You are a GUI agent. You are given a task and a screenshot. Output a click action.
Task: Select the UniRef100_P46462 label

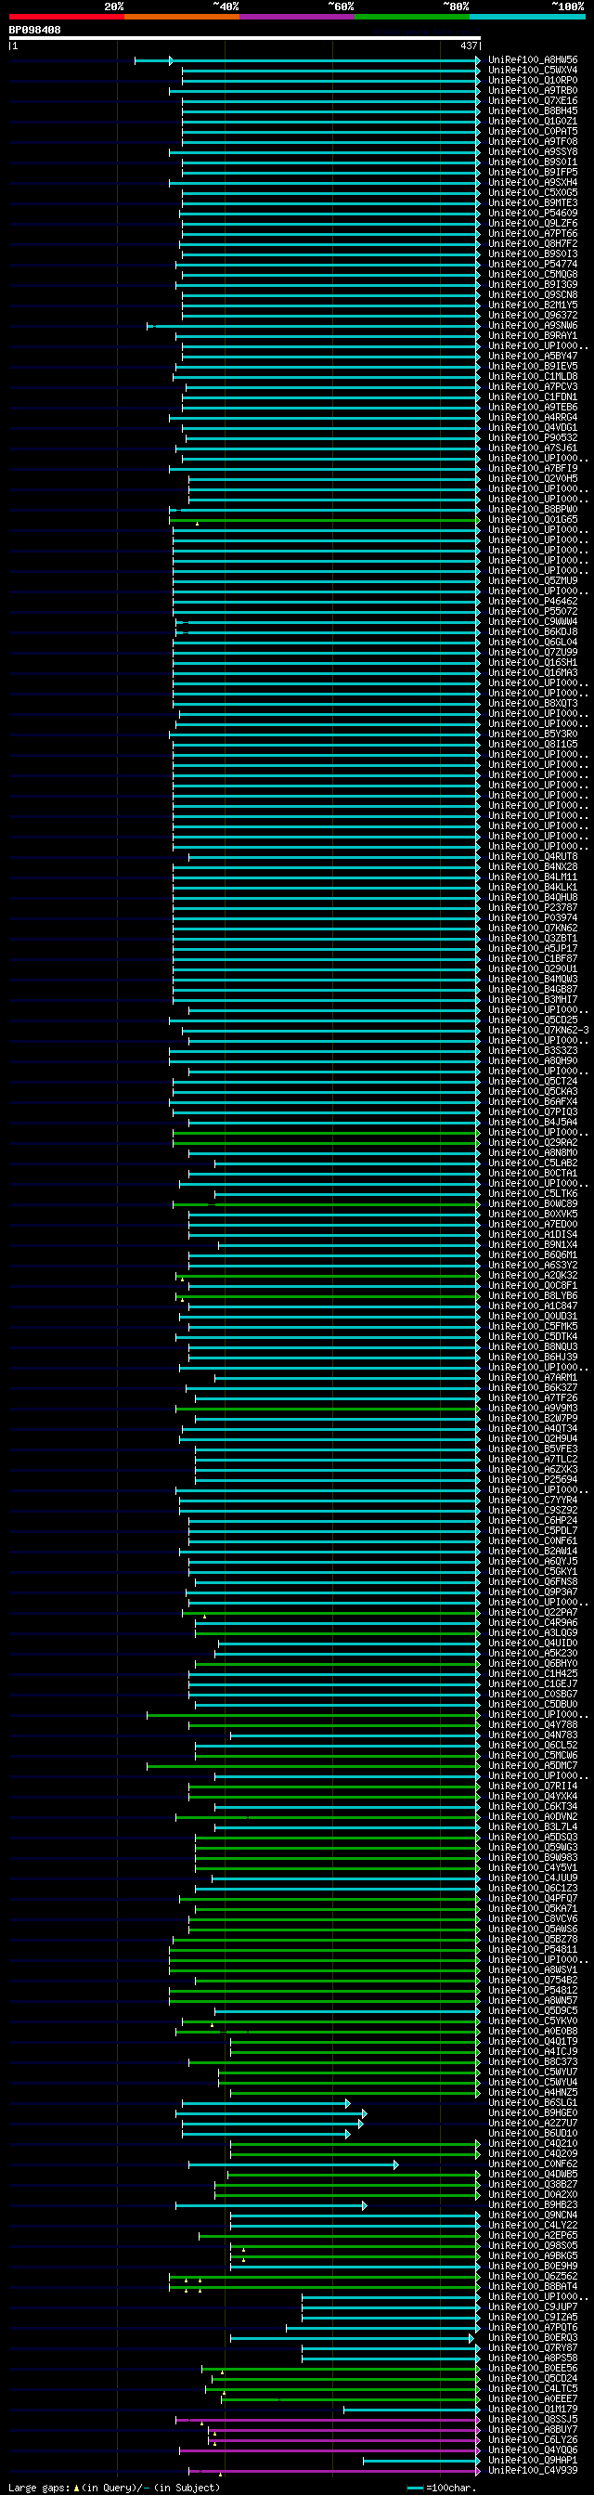coord(533,602)
